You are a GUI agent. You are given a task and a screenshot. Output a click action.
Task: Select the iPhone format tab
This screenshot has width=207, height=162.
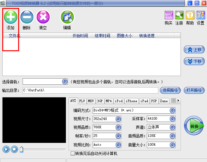pos(132,101)
